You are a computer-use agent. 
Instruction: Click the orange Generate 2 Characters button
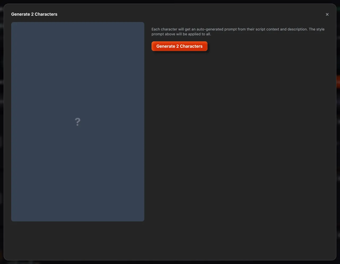[x=179, y=46]
